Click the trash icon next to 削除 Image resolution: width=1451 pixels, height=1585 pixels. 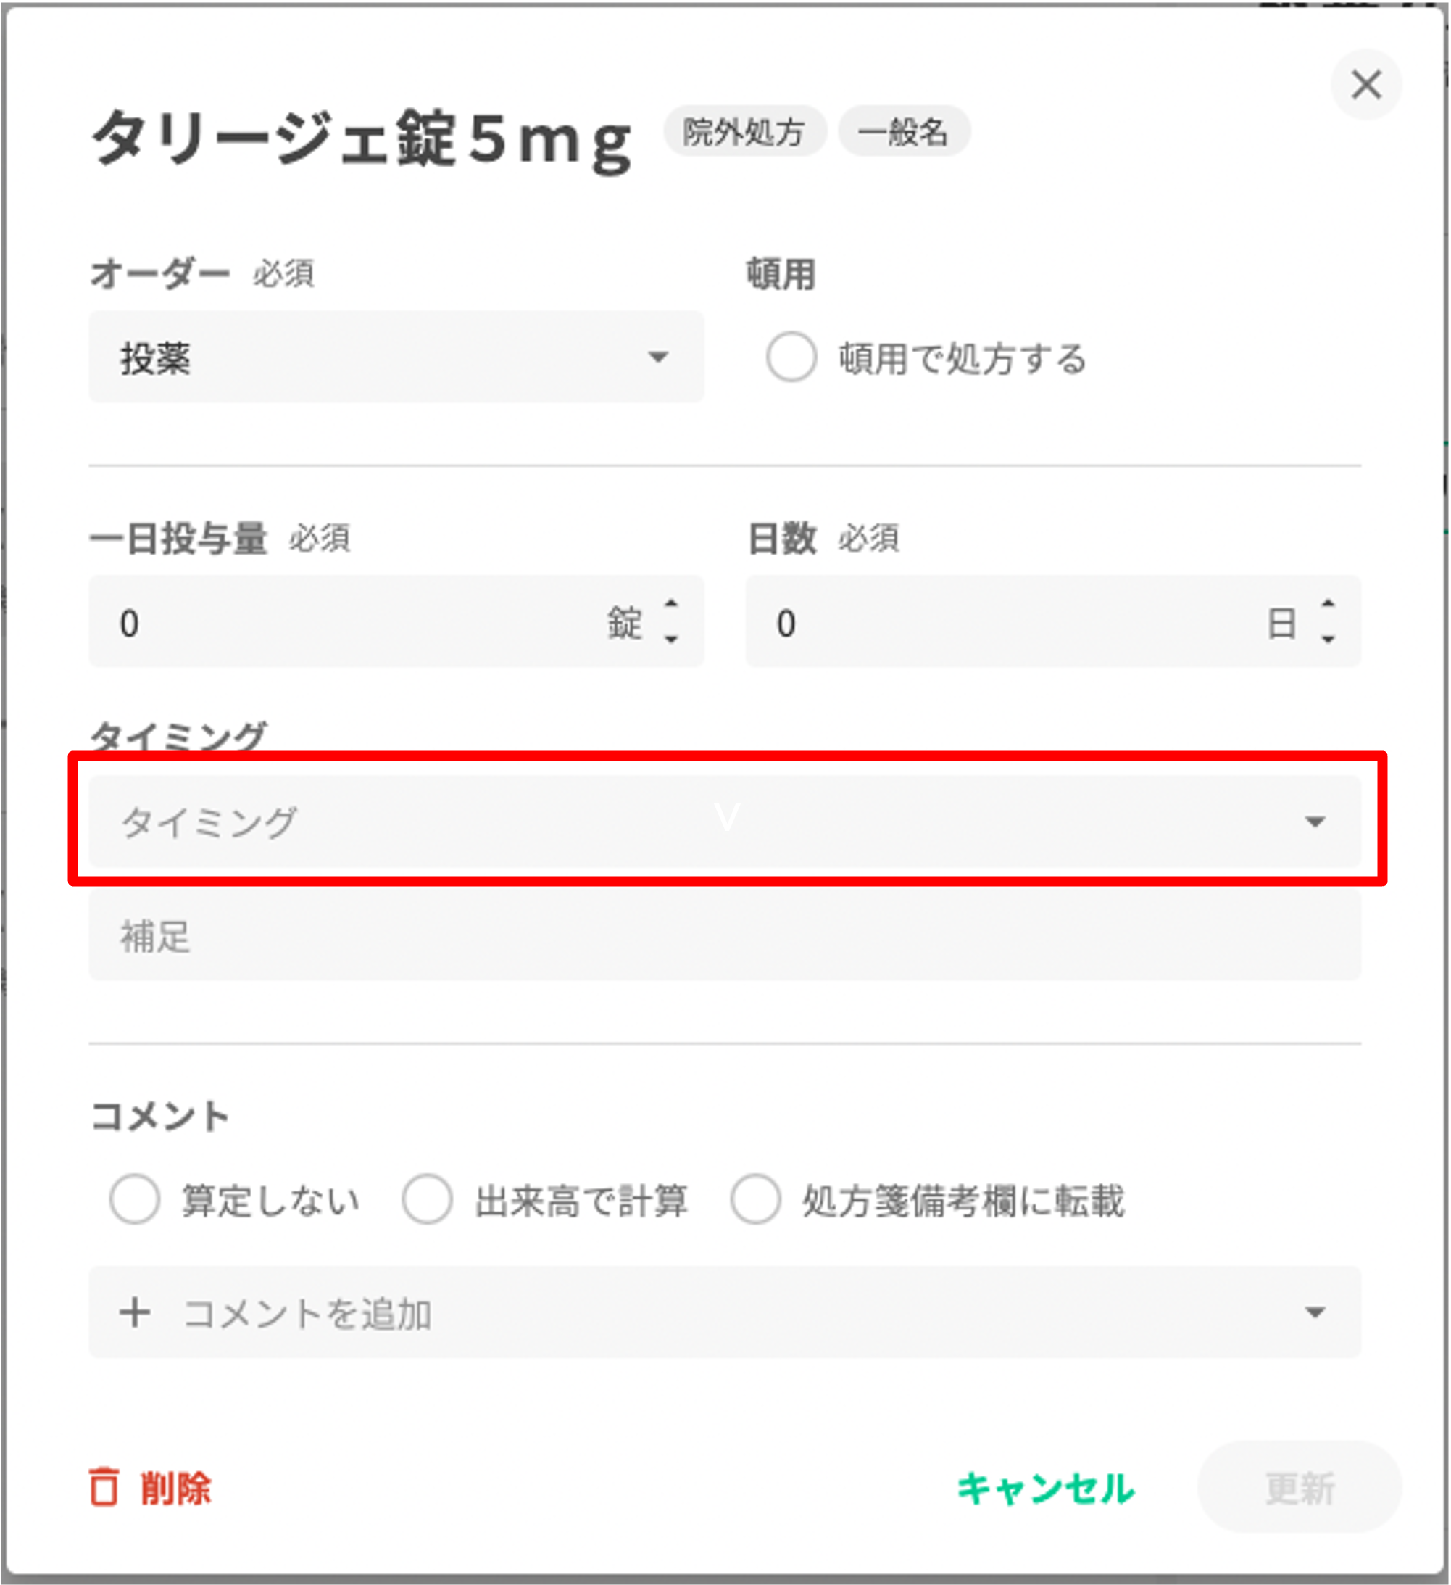point(104,1488)
